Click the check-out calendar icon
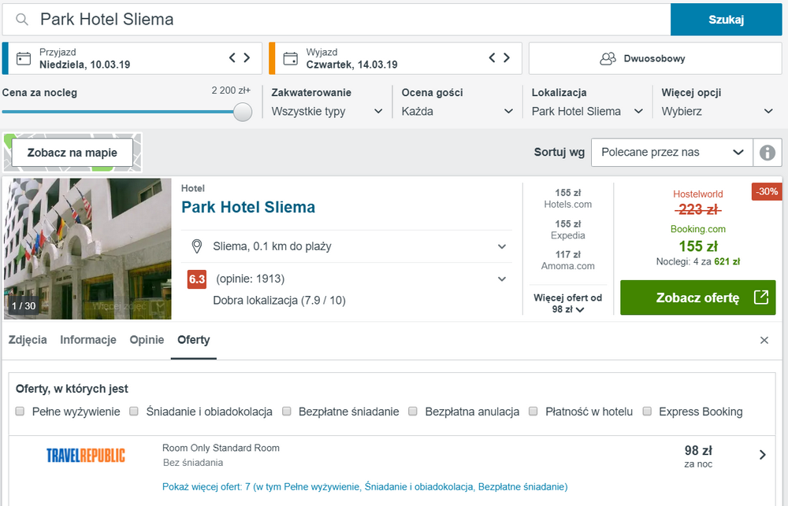This screenshot has height=506, width=788. point(291,59)
